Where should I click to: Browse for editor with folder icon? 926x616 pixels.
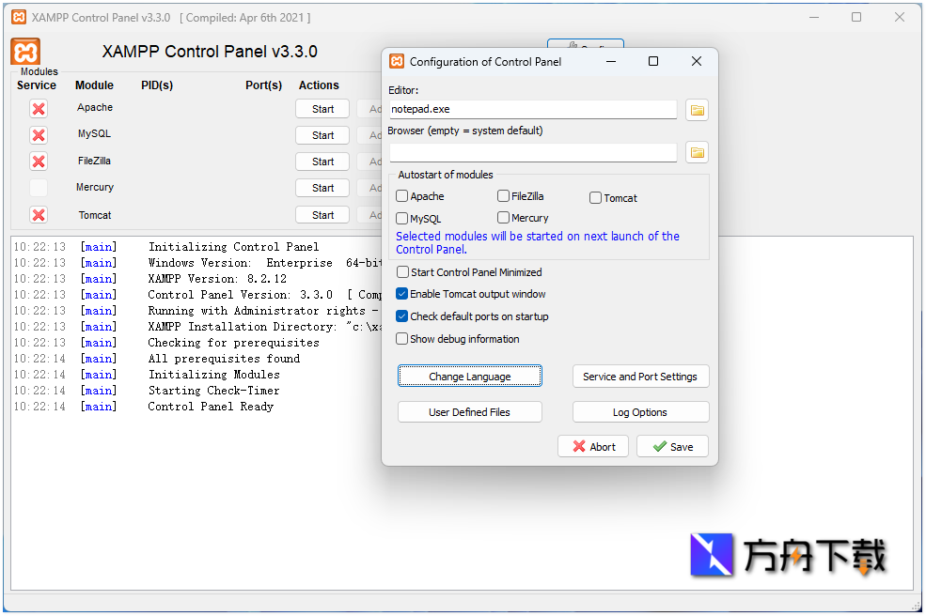pyautogui.click(x=697, y=110)
